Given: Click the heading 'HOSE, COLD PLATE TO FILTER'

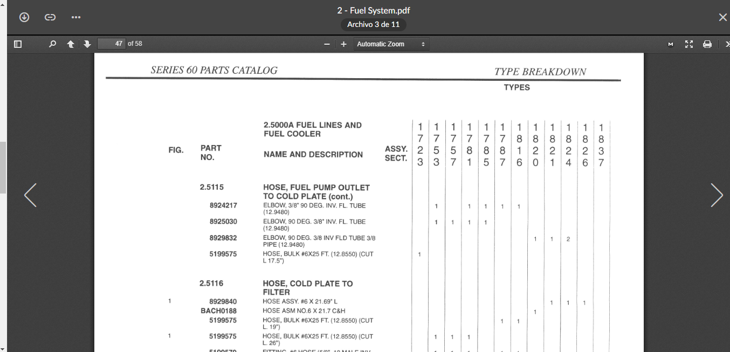Looking at the screenshot, I should tap(308, 288).
